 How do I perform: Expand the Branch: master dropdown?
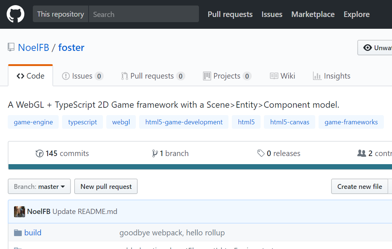(x=39, y=186)
